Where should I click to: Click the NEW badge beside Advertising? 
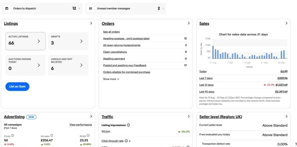[x=31, y=117]
